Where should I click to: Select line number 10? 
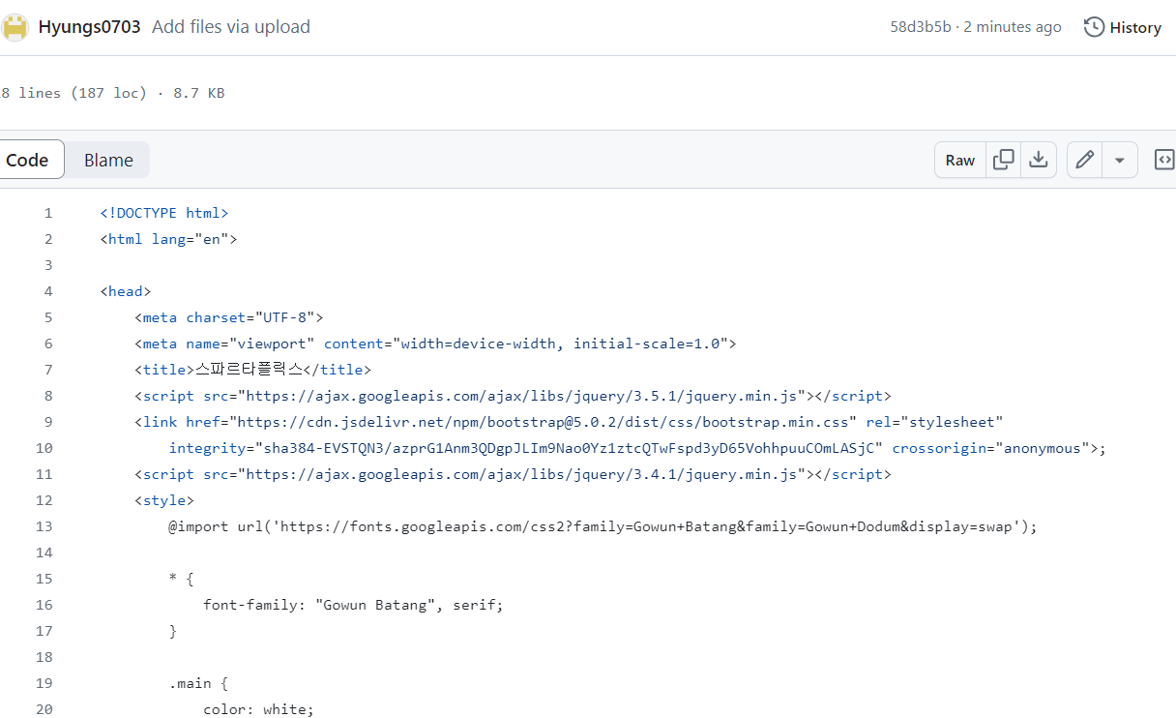44,448
